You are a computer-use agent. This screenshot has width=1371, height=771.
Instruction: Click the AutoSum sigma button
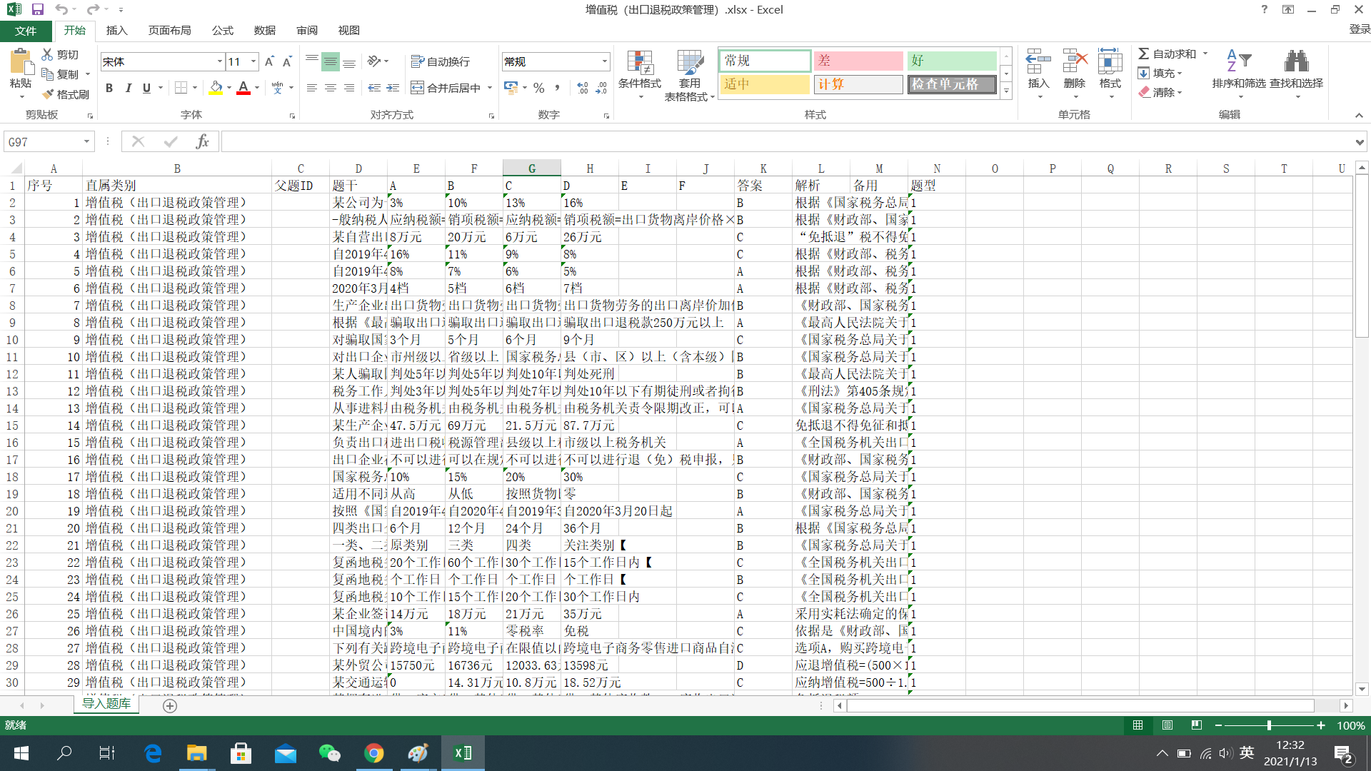[x=1167, y=54]
